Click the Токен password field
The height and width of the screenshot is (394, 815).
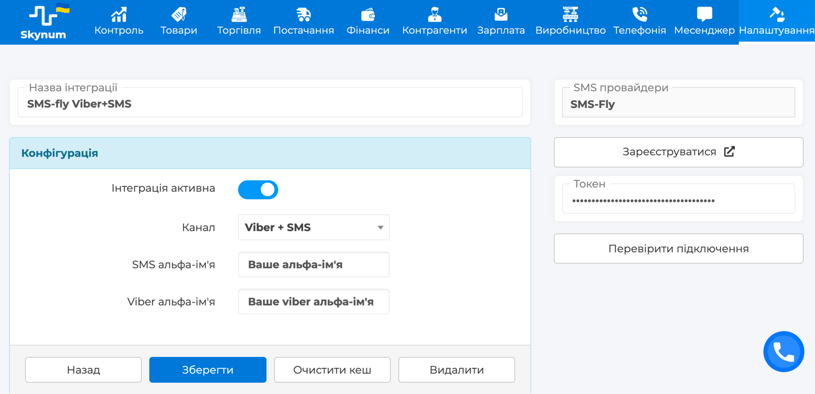pos(679,199)
